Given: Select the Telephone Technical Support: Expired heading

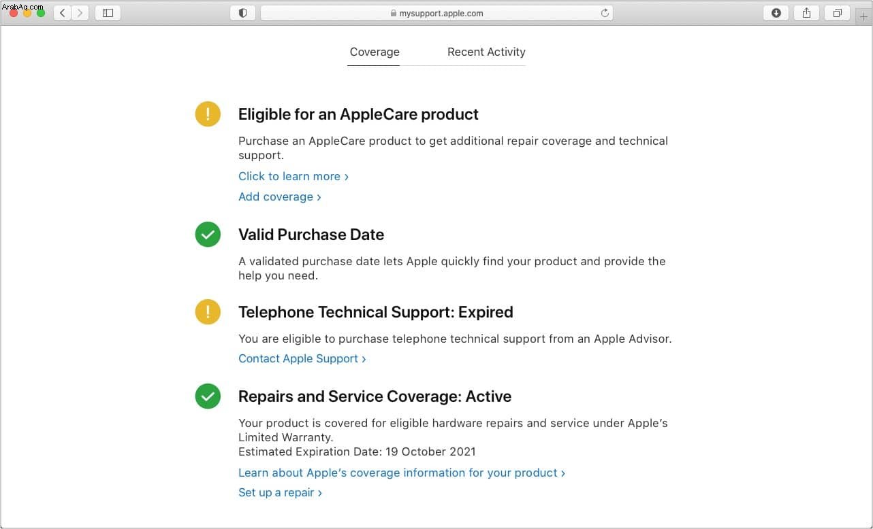Looking at the screenshot, I should pyautogui.click(x=376, y=312).
